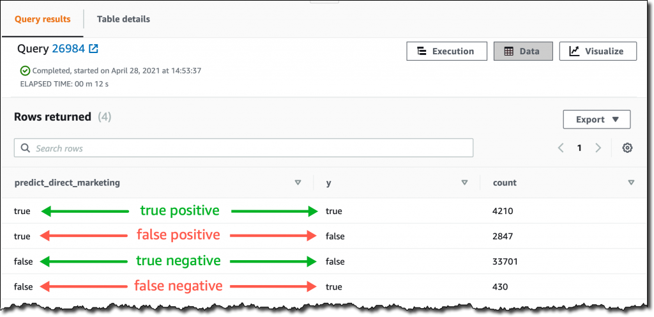Select the Query results tab

43,19
